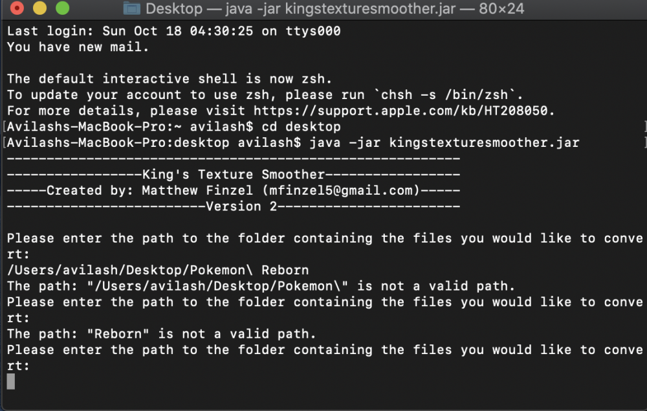The height and width of the screenshot is (411, 647).
Task: Click the red close window button
Action: point(17,8)
